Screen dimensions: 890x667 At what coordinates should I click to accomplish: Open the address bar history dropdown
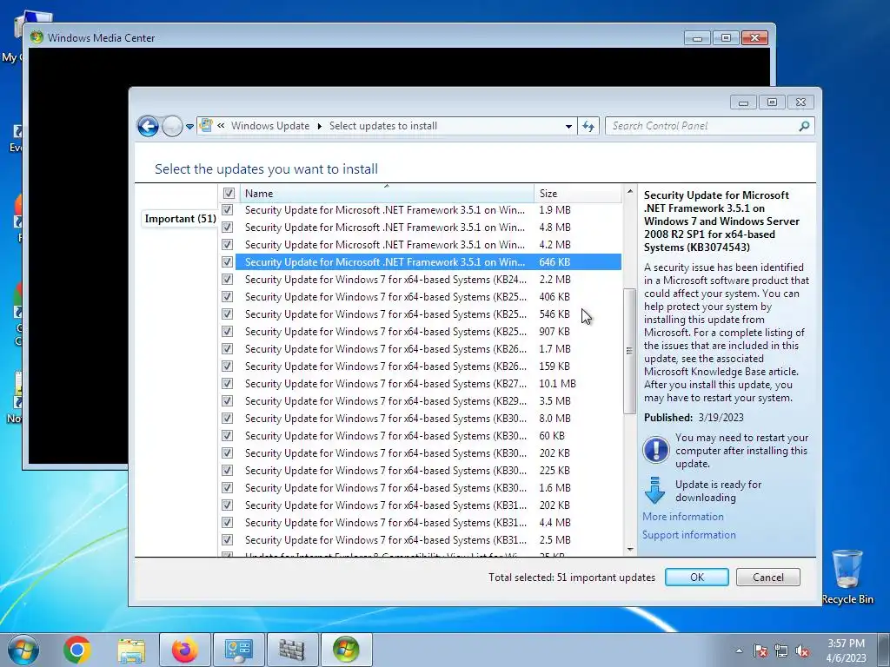tap(568, 127)
